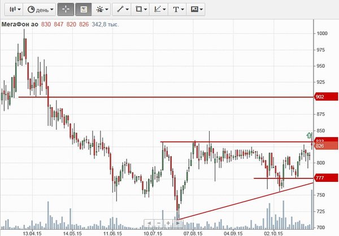Click the green up arrow marker
Image resolution: width=339 pixels, height=236 pixels.
point(309,135)
